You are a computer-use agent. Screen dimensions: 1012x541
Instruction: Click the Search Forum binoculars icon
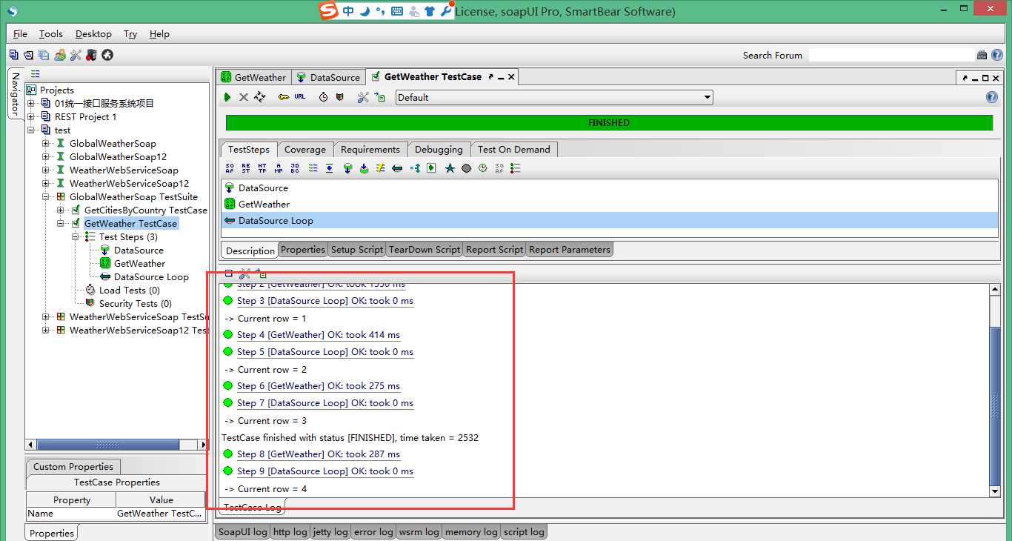[982, 55]
